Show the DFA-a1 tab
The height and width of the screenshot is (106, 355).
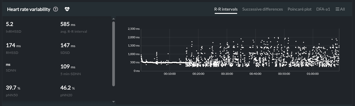(x=323, y=9)
